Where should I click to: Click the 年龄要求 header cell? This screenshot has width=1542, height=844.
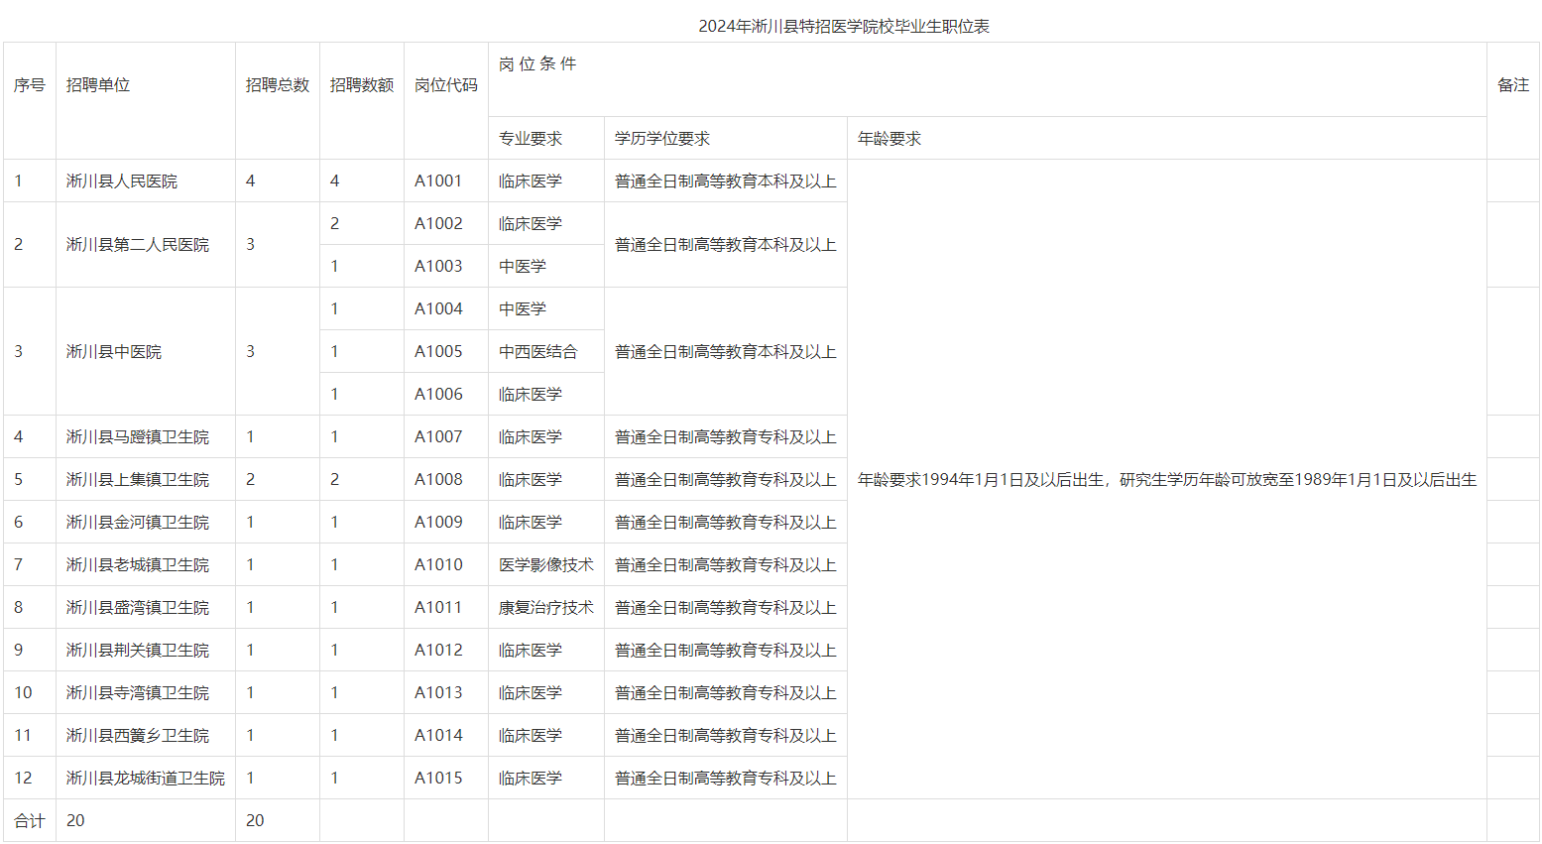click(890, 139)
